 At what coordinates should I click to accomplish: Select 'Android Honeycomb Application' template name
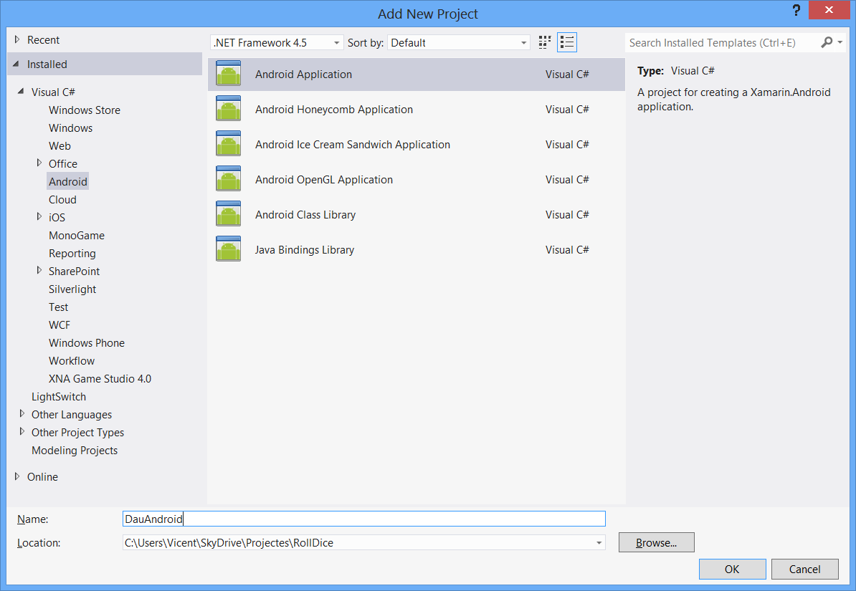click(x=334, y=109)
